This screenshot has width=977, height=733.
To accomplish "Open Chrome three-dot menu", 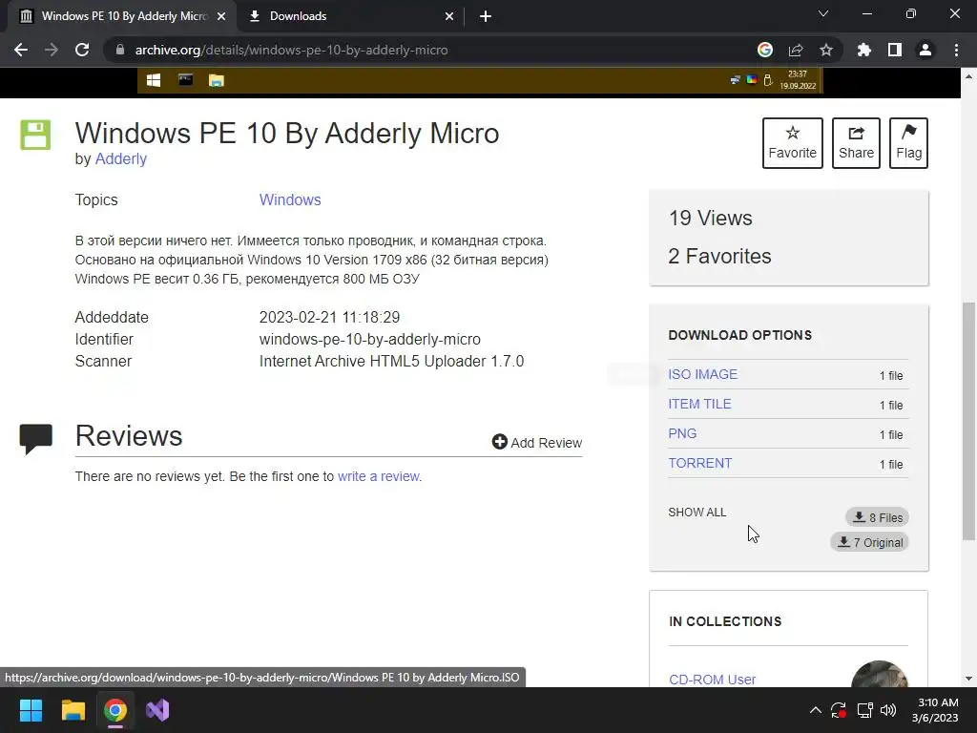I will 956,50.
